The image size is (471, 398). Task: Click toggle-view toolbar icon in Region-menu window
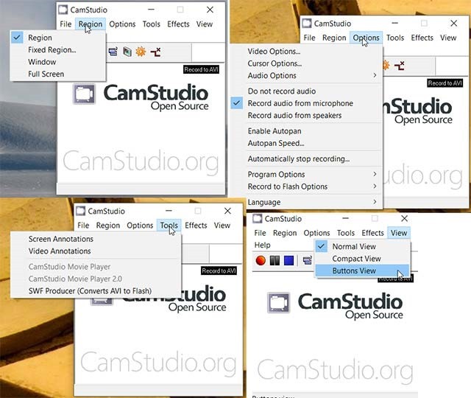tap(113, 52)
